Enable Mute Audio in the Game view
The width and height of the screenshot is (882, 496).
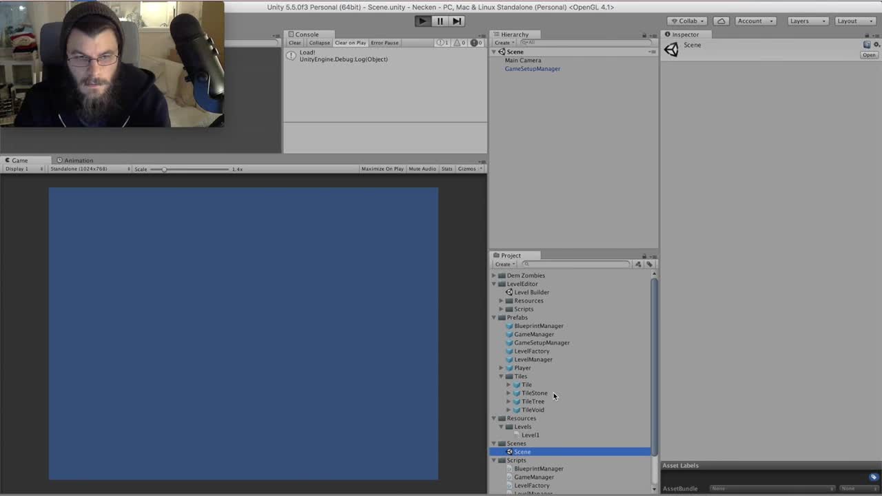click(422, 168)
